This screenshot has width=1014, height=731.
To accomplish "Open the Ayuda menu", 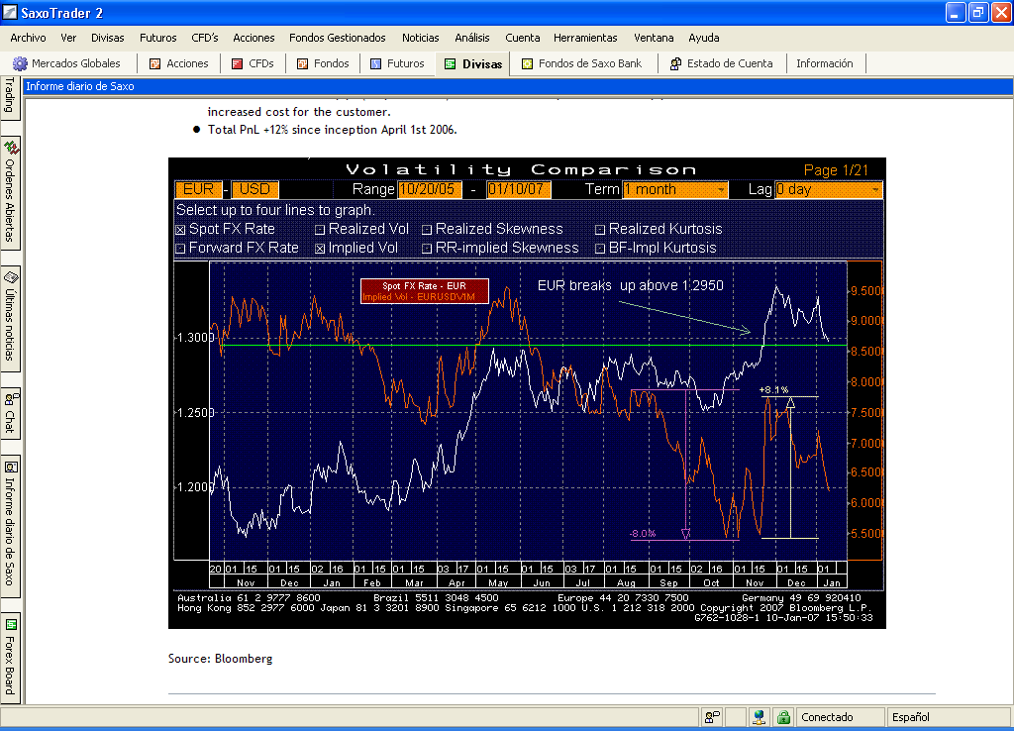I will point(704,38).
